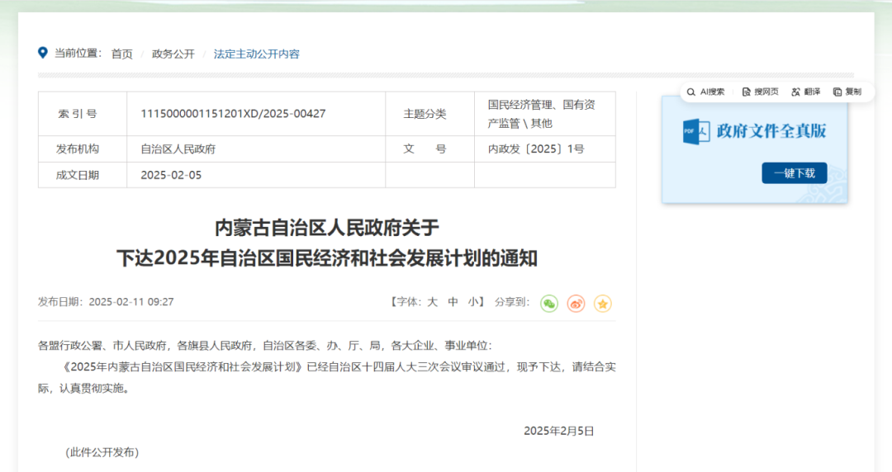Click 翻译 to translate the page
Screen dimensions: 892x472
click(805, 92)
